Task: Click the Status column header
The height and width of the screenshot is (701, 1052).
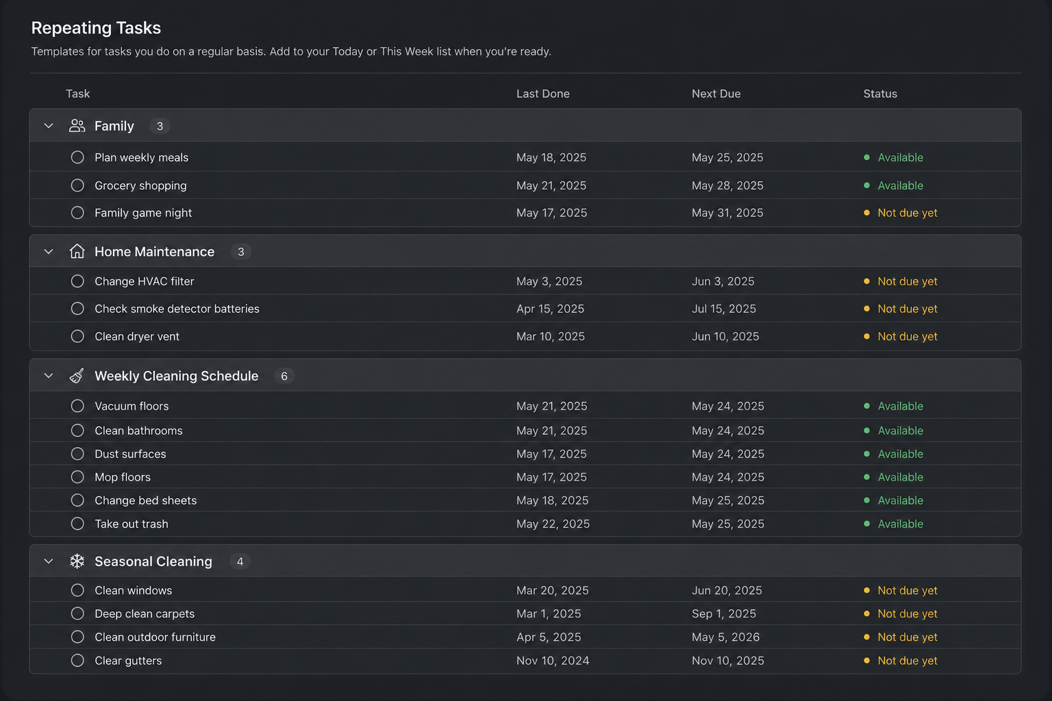Action: click(x=880, y=94)
